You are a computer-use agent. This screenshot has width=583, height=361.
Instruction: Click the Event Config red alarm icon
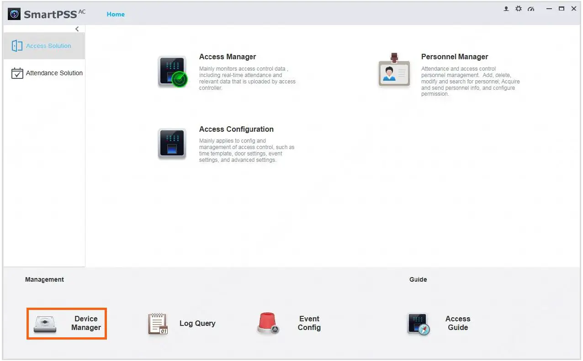[268, 323]
